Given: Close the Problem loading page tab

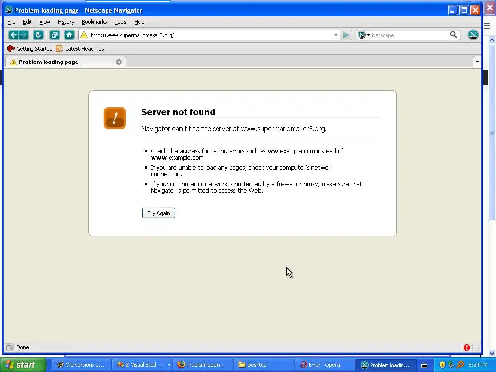Looking at the screenshot, I should 119,62.
